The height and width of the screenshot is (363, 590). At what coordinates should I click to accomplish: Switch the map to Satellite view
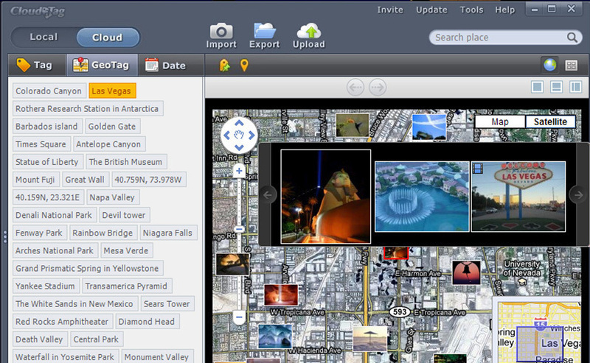(x=550, y=121)
